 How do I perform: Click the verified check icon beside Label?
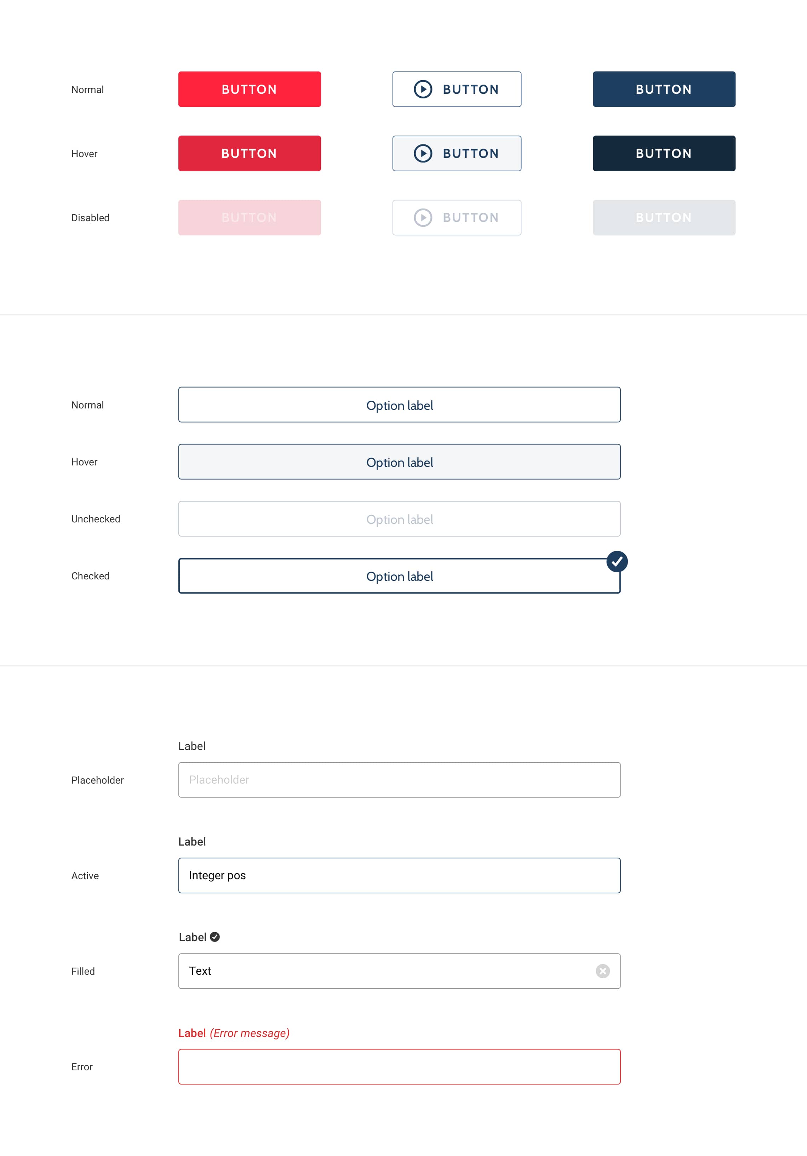click(215, 937)
